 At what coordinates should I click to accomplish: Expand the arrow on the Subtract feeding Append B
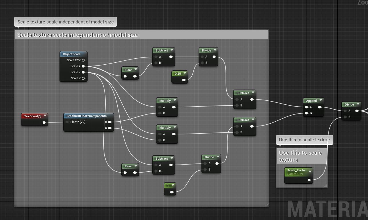click(253, 120)
